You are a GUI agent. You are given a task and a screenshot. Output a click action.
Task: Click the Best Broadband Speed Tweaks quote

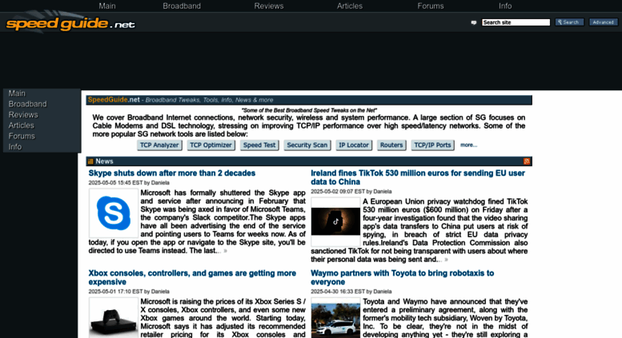point(309,110)
